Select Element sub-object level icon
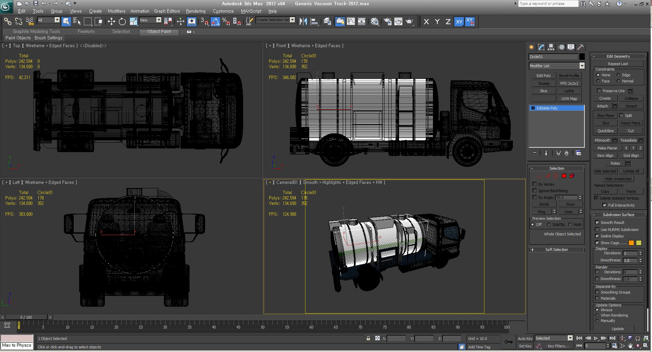 [x=572, y=176]
